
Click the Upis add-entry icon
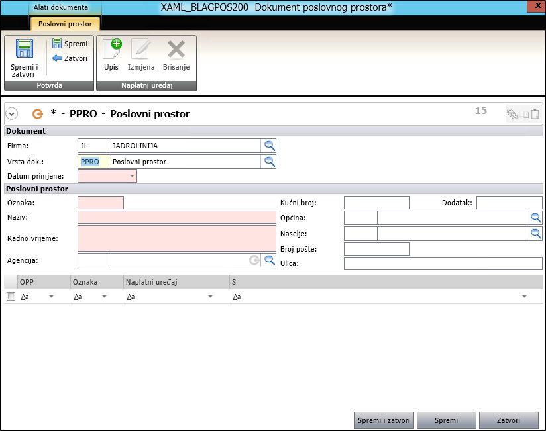point(112,50)
